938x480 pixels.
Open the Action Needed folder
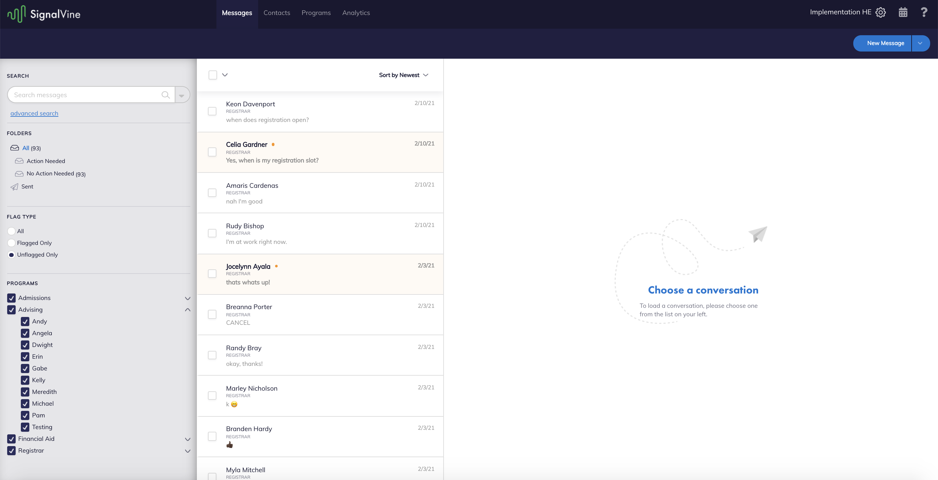point(46,161)
